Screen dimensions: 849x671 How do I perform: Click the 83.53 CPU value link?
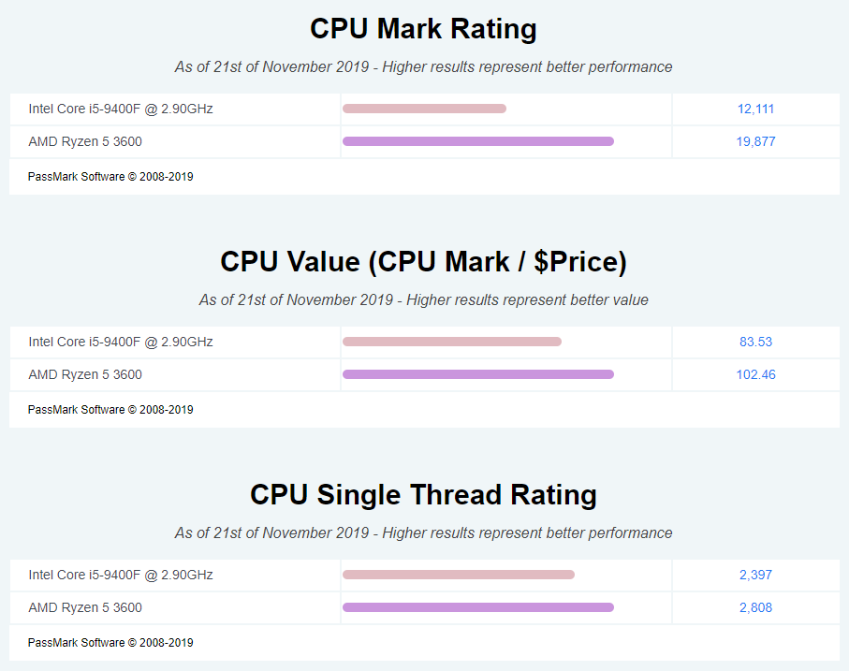[755, 342]
